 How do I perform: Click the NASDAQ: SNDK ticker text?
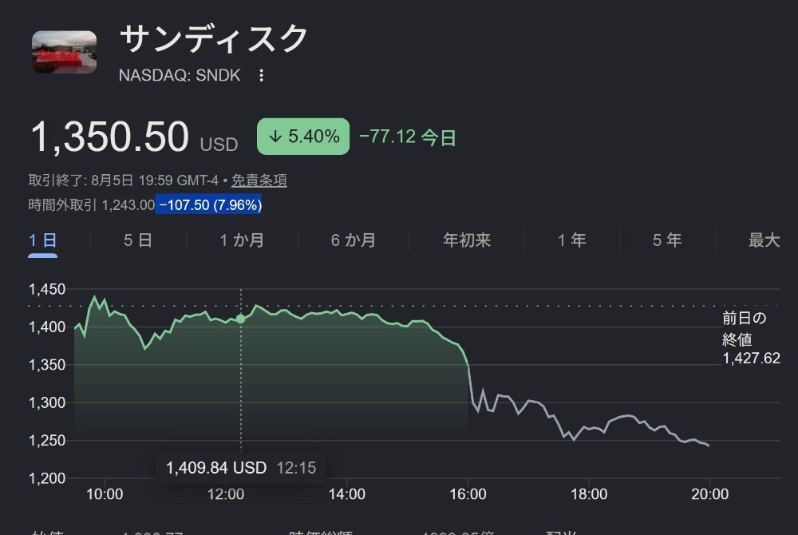tap(180, 75)
